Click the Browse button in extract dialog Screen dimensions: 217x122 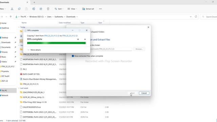tap(139, 49)
